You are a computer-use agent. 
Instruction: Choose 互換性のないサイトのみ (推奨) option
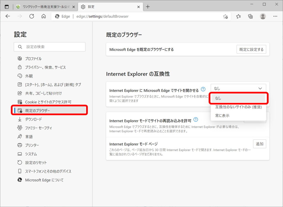pos(238,107)
